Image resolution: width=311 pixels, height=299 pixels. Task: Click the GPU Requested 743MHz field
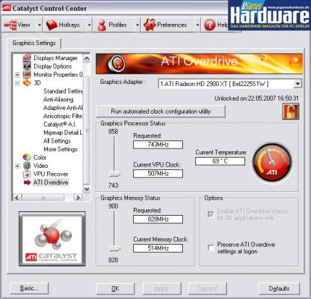pyautogui.click(x=158, y=145)
